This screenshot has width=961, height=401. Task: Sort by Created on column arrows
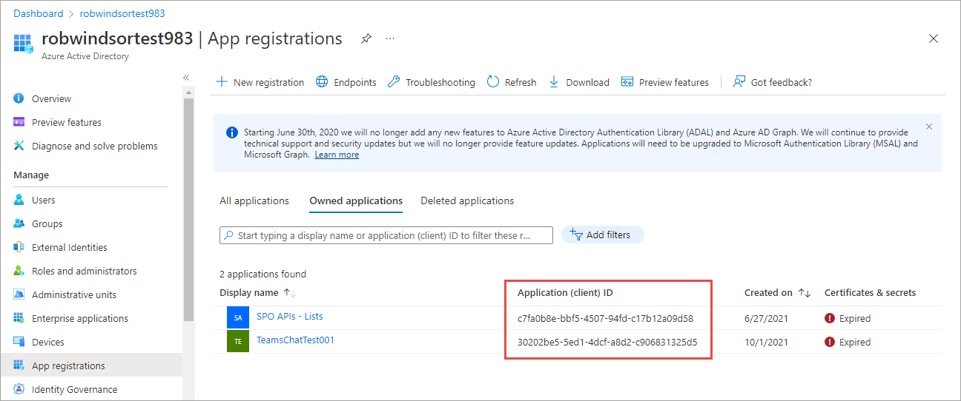805,293
